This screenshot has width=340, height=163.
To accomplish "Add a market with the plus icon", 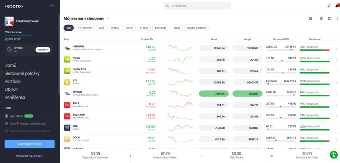I will 310,18.
